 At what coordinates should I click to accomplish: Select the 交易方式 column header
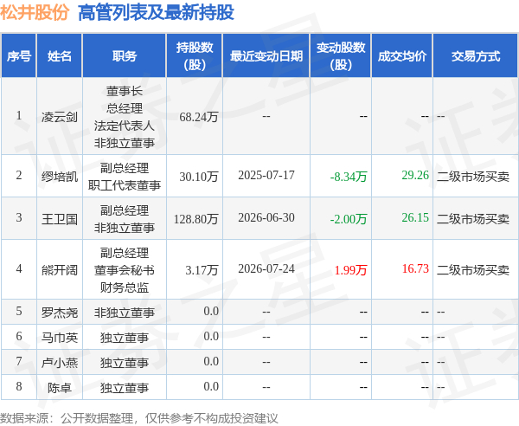pyautogui.click(x=476, y=56)
